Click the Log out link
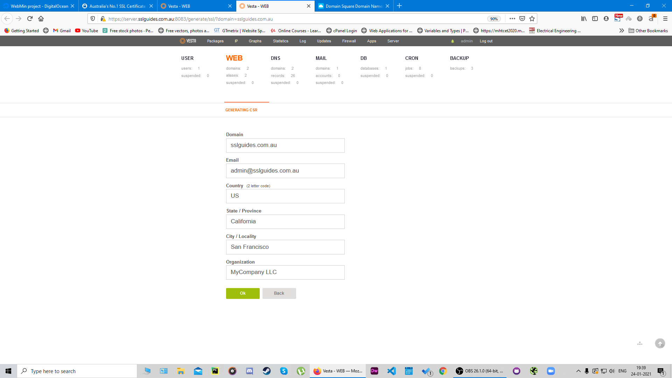This screenshot has height=378, width=672. tap(486, 41)
